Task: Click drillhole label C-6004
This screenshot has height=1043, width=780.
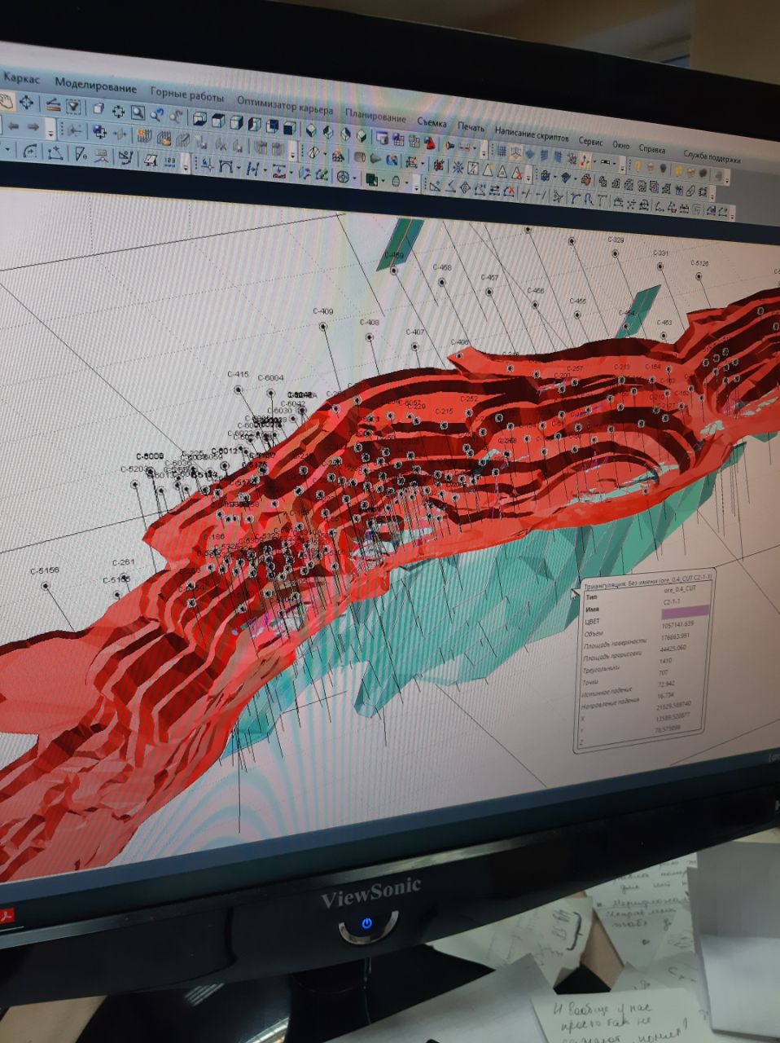Action: (x=270, y=377)
